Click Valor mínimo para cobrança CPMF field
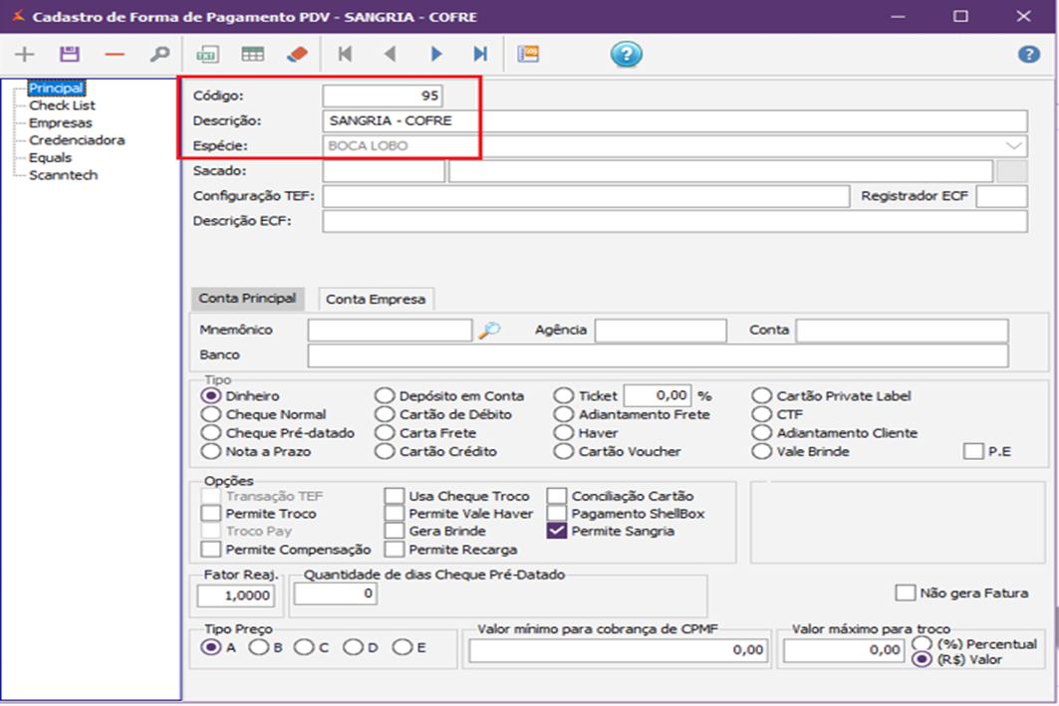Image resolution: width=1059 pixels, height=706 pixels. click(x=619, y=650)
